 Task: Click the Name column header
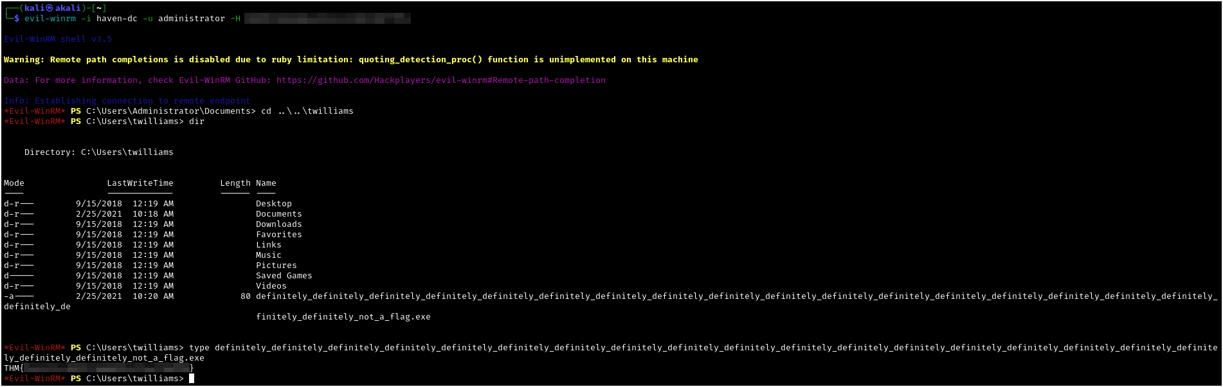[266, 183]
